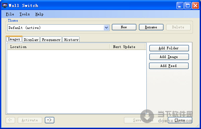Screen dimensions: 201x129
Task: Open the Frequency tab
Action: tap(51, 40)
